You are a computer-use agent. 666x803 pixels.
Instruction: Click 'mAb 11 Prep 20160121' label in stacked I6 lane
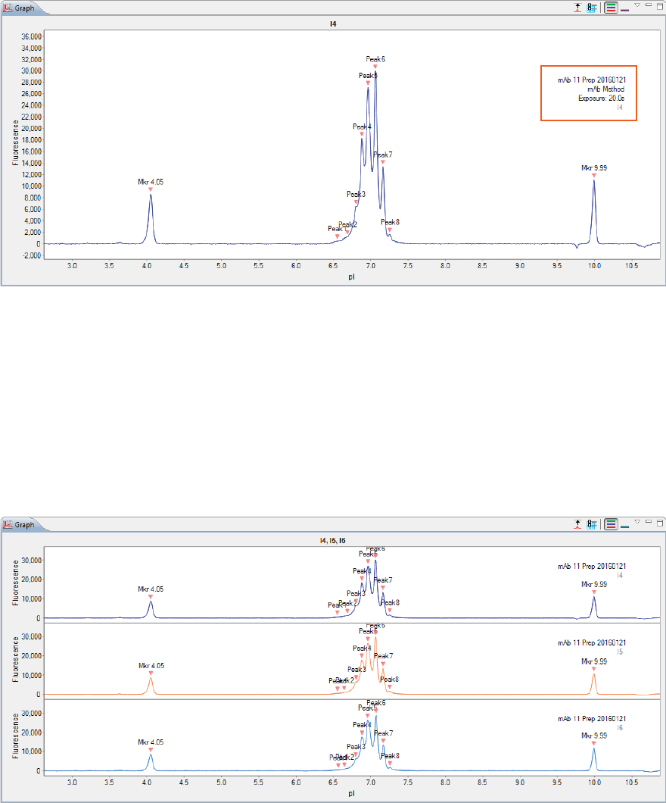point(592,719)
